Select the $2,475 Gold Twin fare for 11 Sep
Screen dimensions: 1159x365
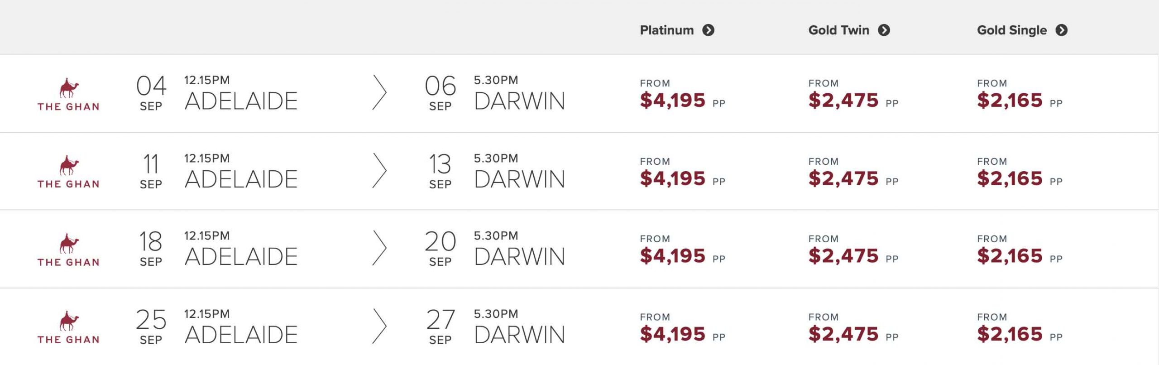click(x=843, y=178)
